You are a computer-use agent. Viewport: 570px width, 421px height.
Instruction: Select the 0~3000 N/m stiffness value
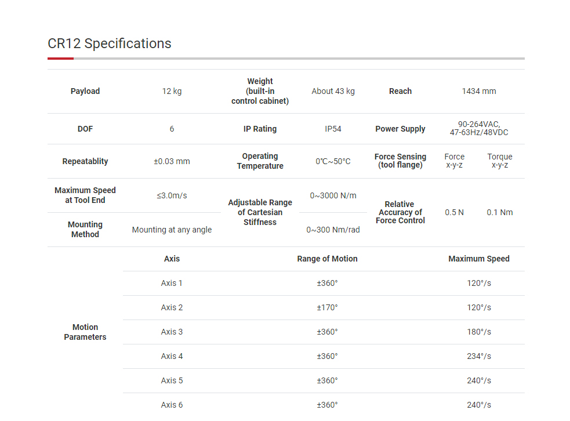click(x=333, y=195)
